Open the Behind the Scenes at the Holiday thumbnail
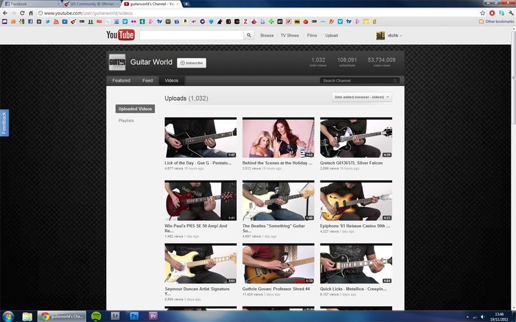The width and height of the screenshot is (516, 322). click(279, 138)
